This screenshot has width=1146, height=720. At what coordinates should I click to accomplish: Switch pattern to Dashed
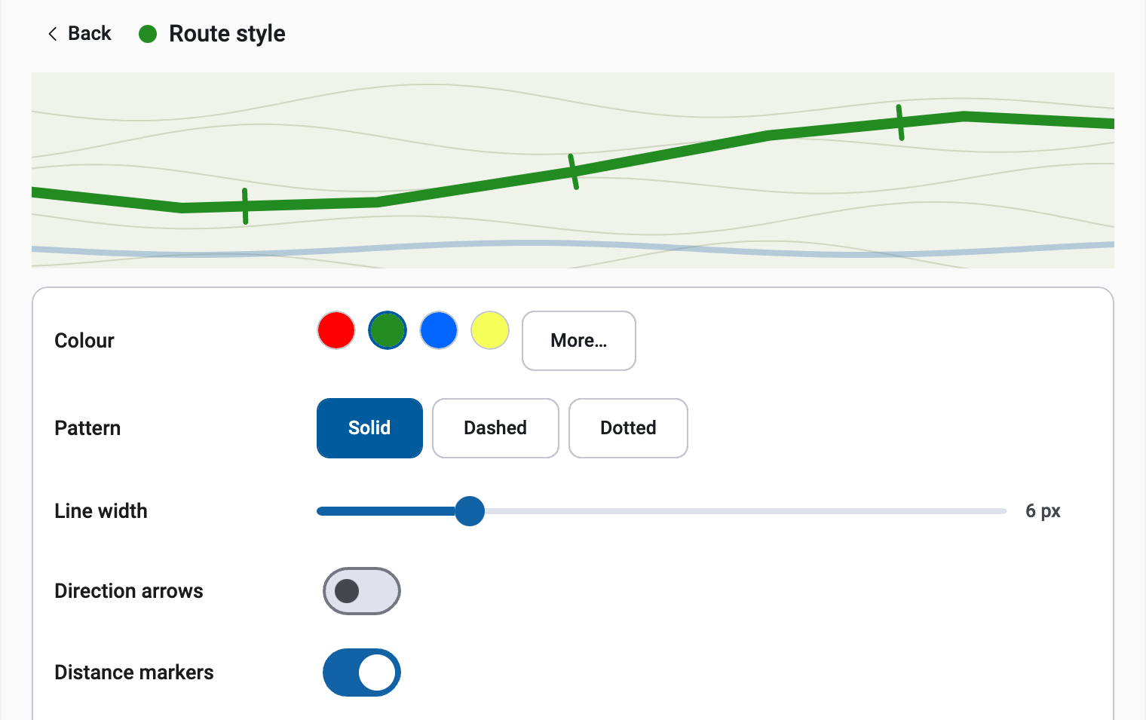[x=495, y=428]
